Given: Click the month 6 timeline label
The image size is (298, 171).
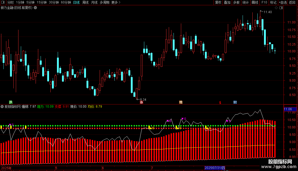Looking at the screenshot, I should (103, 168).
